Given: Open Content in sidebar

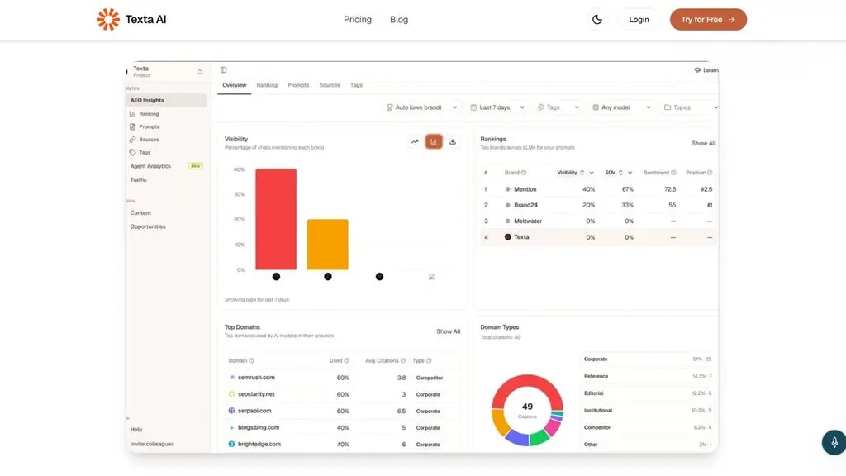Looking at the screenshot, I should tap(140, 213).
